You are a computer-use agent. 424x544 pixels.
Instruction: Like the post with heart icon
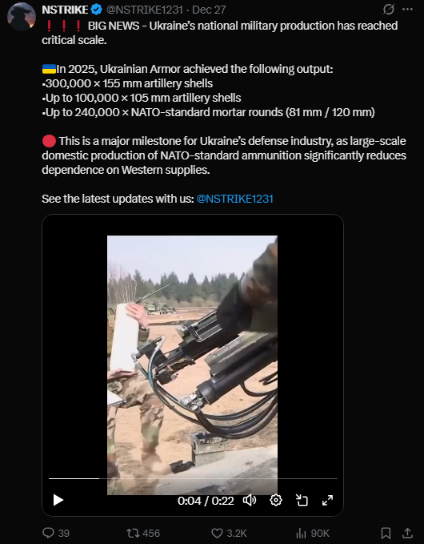(x=229, y=533)
